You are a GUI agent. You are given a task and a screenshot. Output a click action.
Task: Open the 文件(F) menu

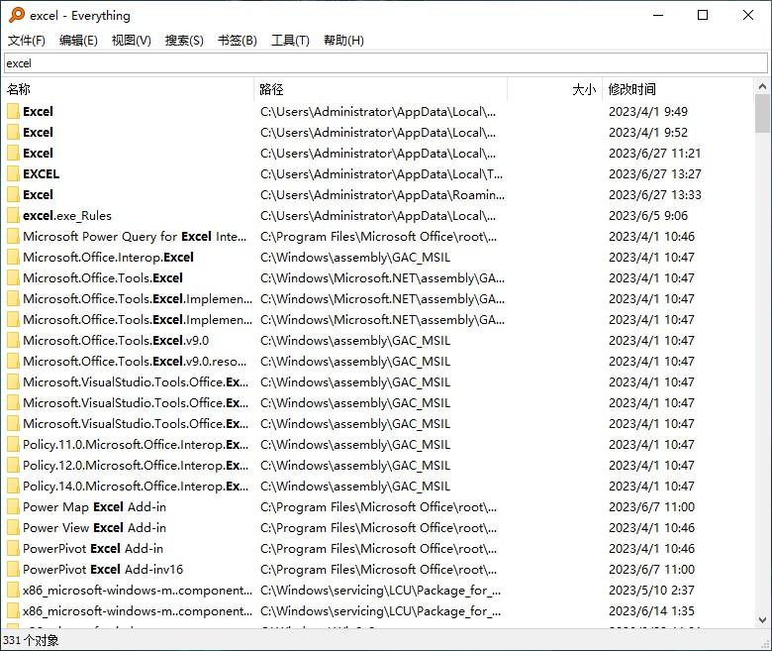coord(27,41)
